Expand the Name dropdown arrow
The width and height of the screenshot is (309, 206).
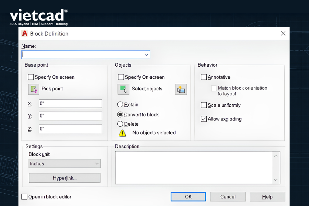pyautogui.click(x=146, y=55)
